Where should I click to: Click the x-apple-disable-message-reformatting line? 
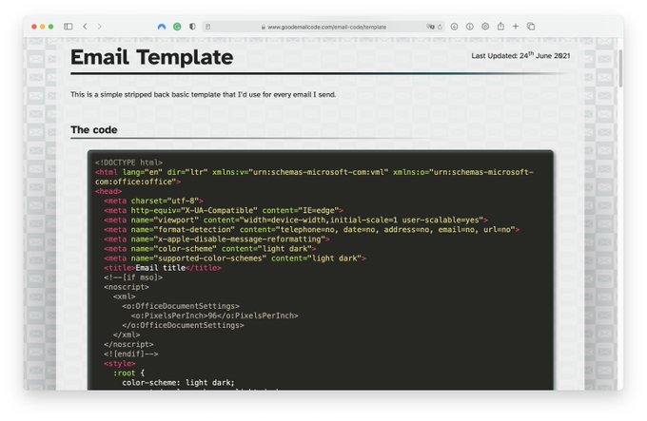(217, 239)
